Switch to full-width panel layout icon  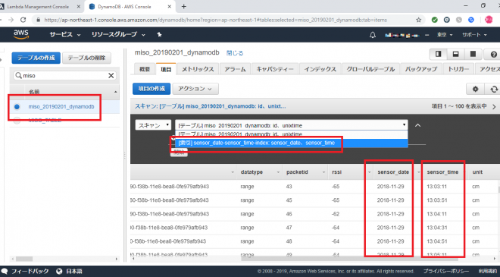pyautogui.click(x=473, y=54)
